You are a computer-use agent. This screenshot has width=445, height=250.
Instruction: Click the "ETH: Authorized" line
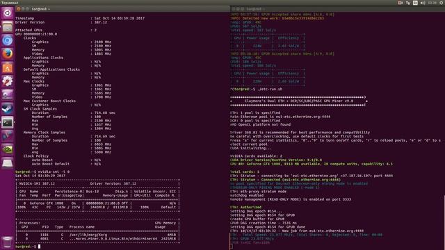245,207
